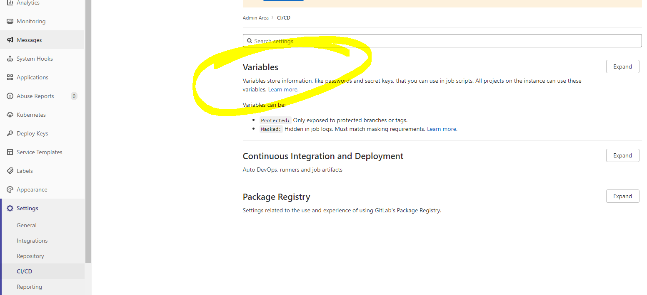Click the Settings gear icon

[x=10, y=208]
